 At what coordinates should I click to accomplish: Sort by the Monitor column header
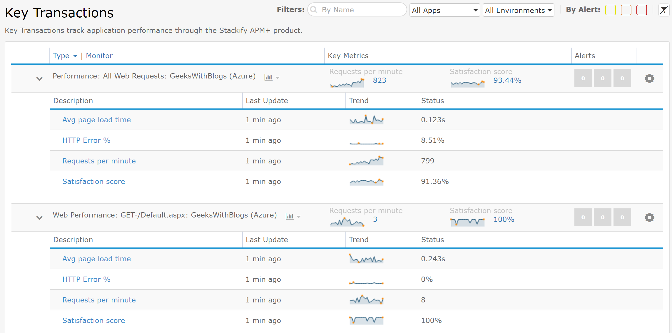[x=99, y=56]
